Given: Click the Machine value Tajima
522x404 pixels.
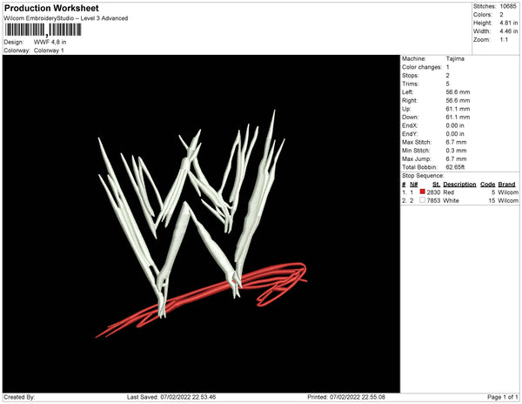Looking at the screenshot, I should (455, 58).
